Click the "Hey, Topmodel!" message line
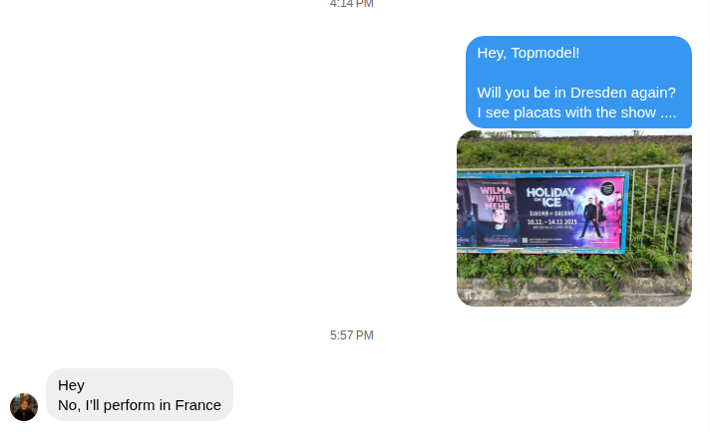The height and width of the screenshot is (441, 710). [x=528, y=53]
